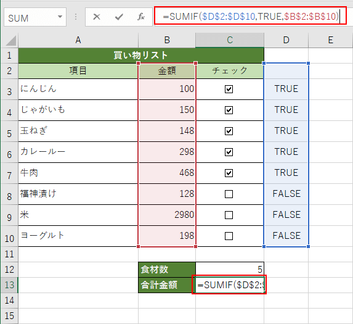Click TRUE cell in row 7
This screenshot has width=353, height=324.
[x=286, y=173]
